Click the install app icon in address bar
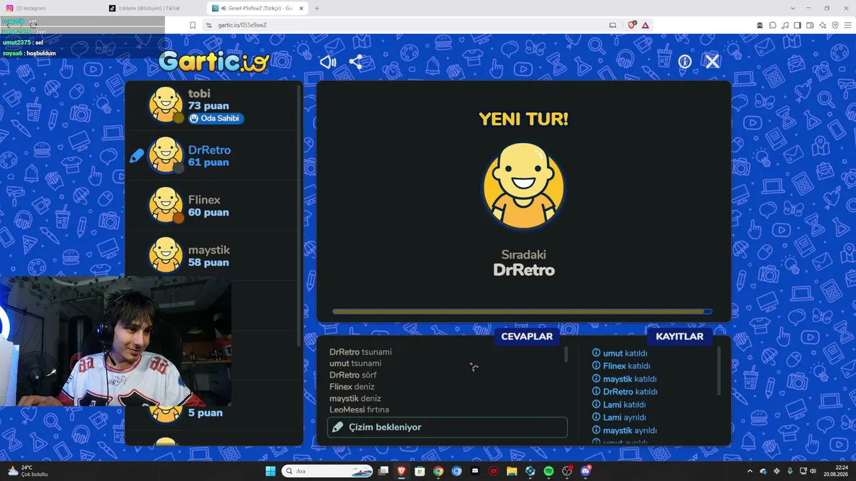 coord(613,25)
